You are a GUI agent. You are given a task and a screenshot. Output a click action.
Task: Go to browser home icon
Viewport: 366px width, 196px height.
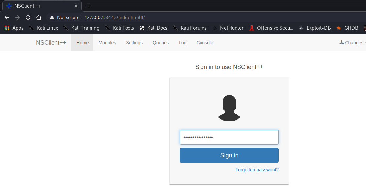39,17
